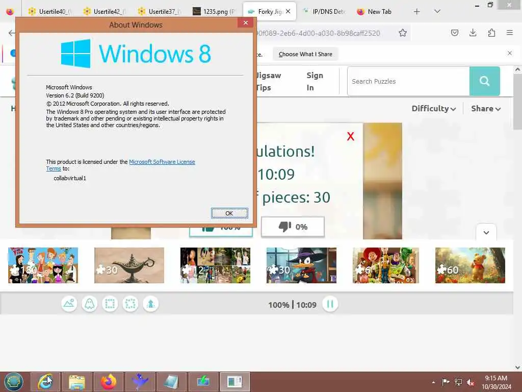Expand the Share dropdown
This screenshot has height=392, width=522.
coord(486,109)
